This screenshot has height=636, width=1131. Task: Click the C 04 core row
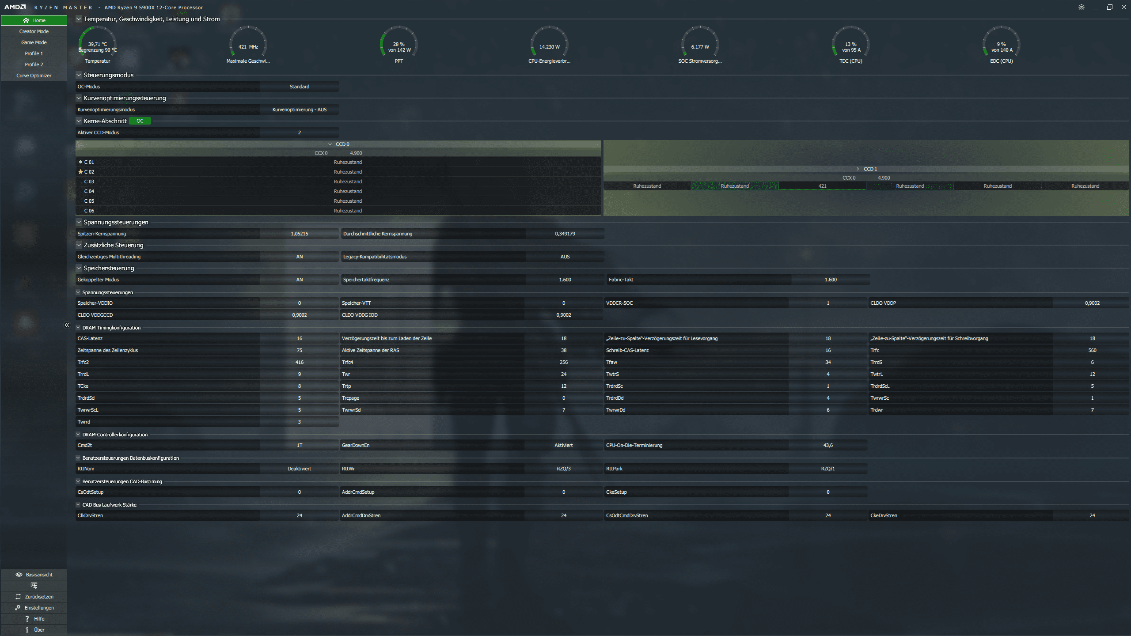coord(338,191)
